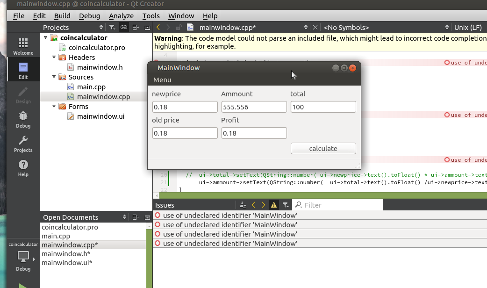
Task: Go forward in editor navigation history
Action: tap(168, 27)
